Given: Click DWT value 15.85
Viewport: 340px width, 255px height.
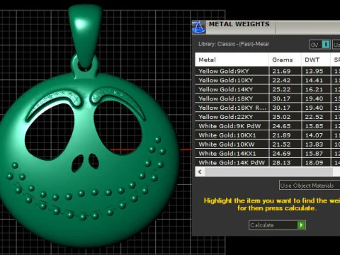Looking at the screenshot, I should pos(314,126).
